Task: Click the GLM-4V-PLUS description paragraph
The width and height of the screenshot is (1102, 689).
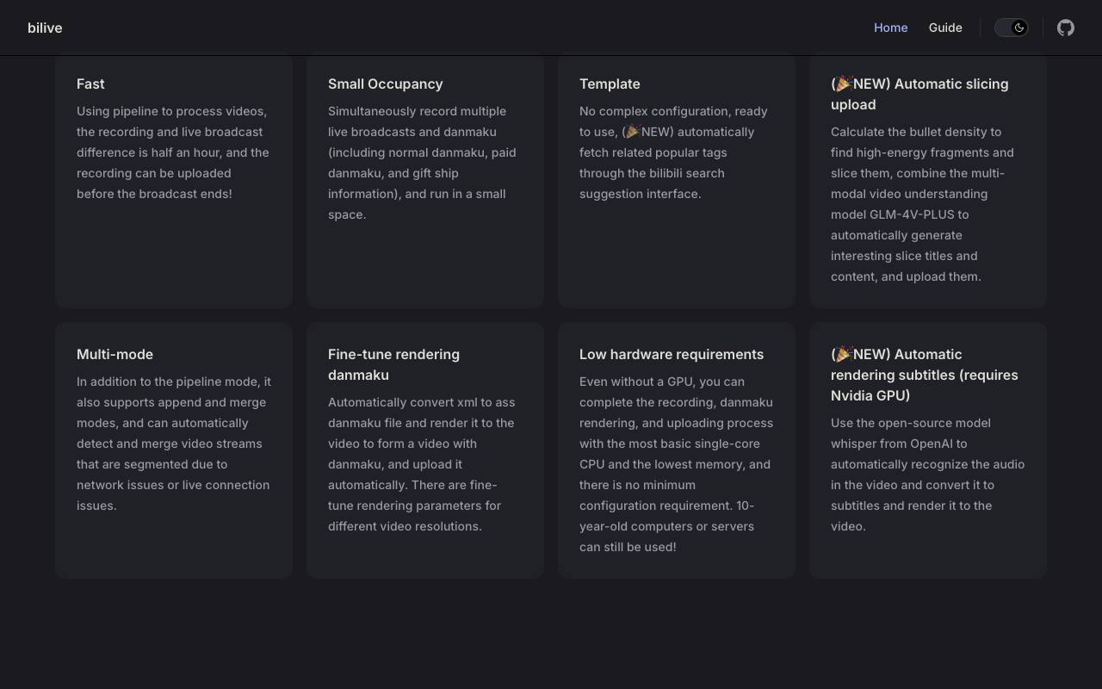Action: point(922,204)
